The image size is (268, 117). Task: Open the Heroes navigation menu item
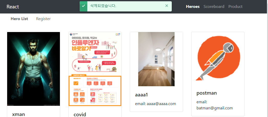click(x=192, y=7)
